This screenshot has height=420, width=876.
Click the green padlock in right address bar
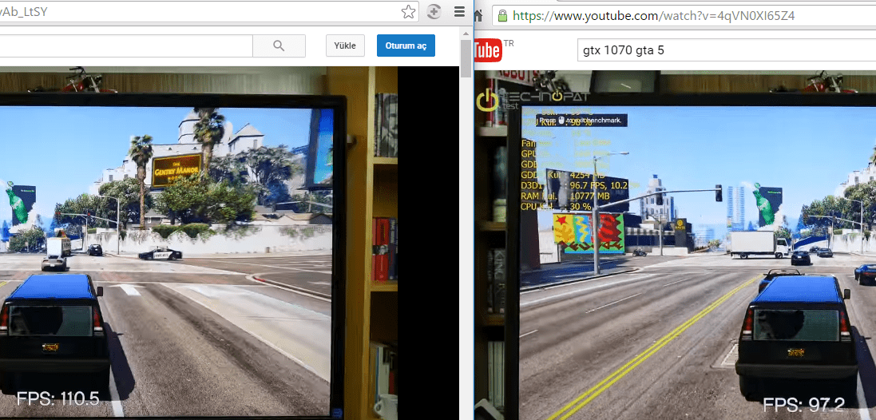coord(502,15)
